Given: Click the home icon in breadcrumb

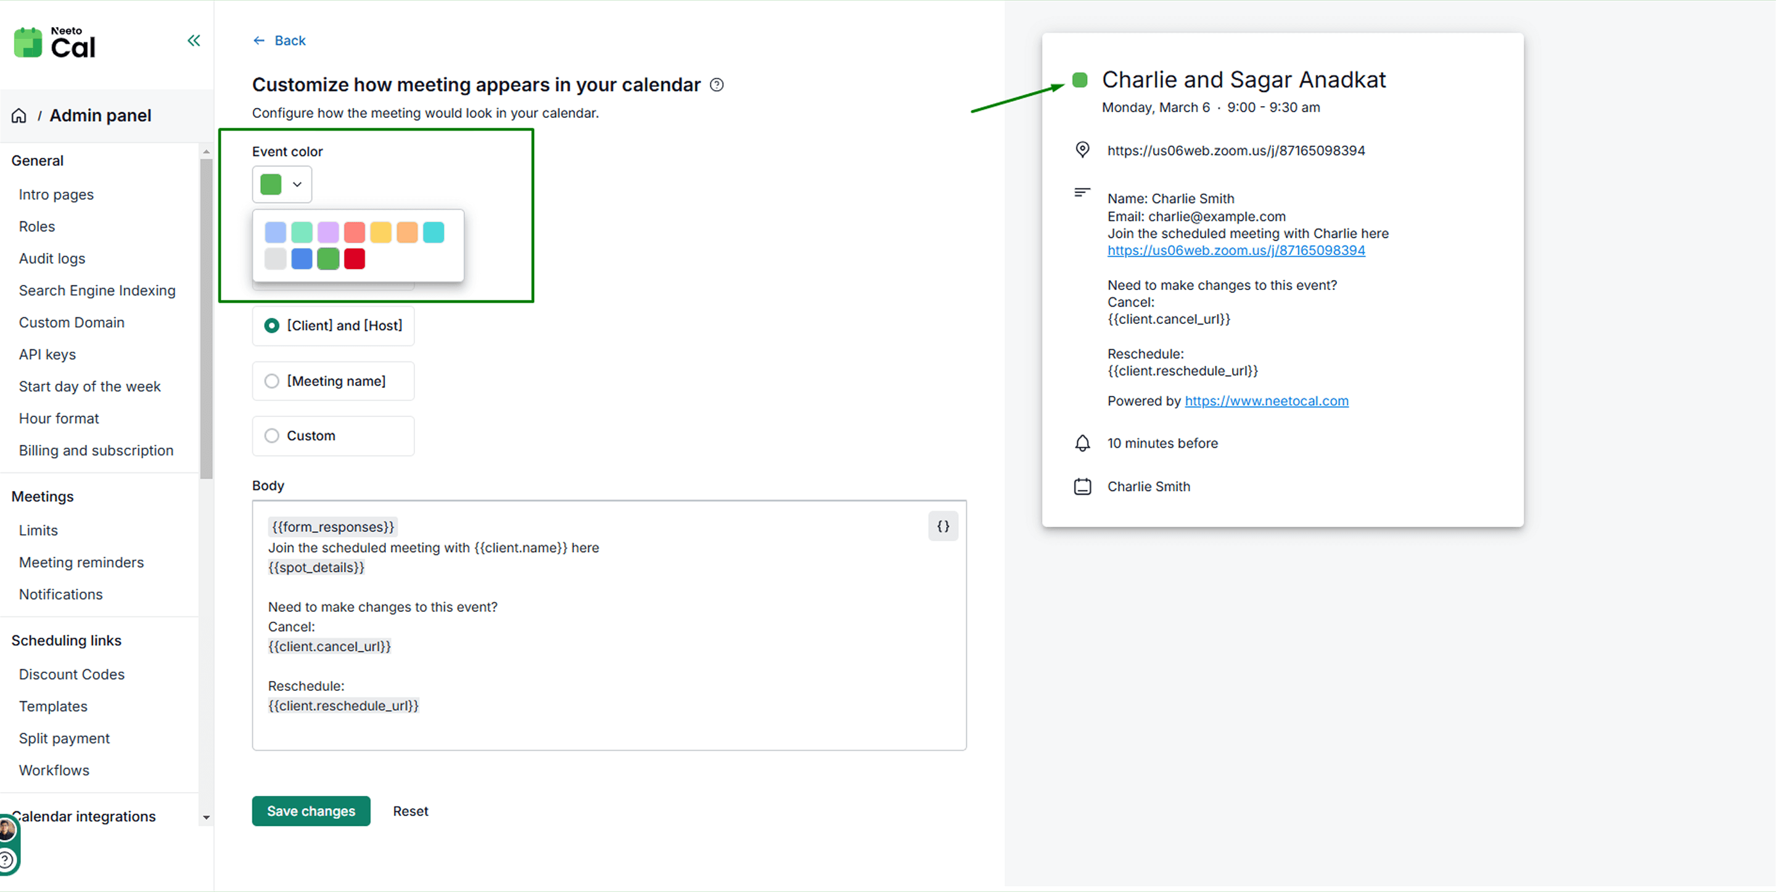Looking at the screenshot, I should click(x=19, y=116).
